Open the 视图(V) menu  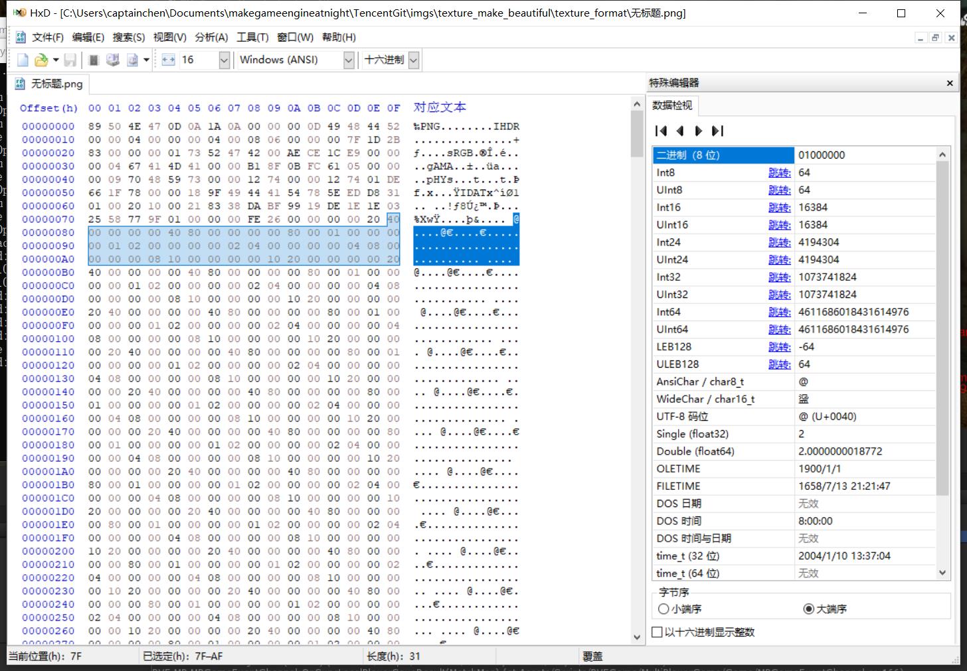[x=169, y=37]
